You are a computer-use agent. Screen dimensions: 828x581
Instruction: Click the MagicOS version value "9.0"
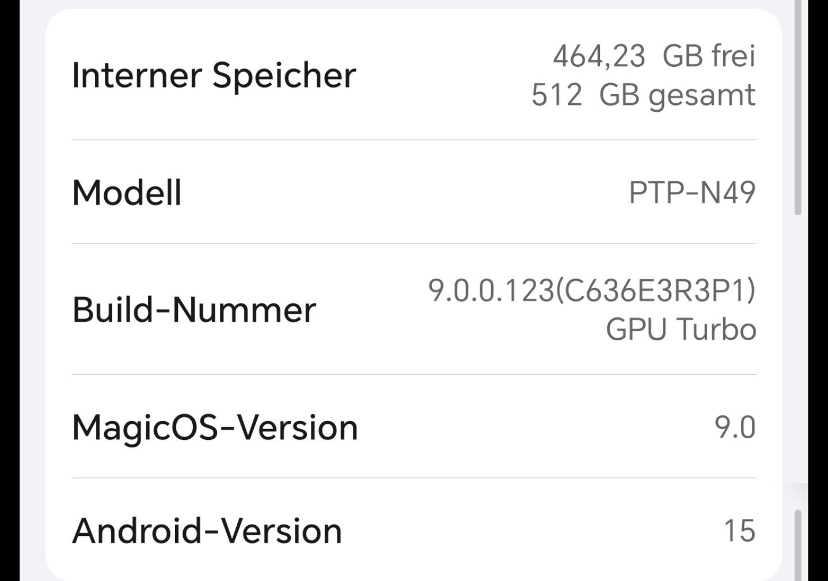click(x=735, y=428)
